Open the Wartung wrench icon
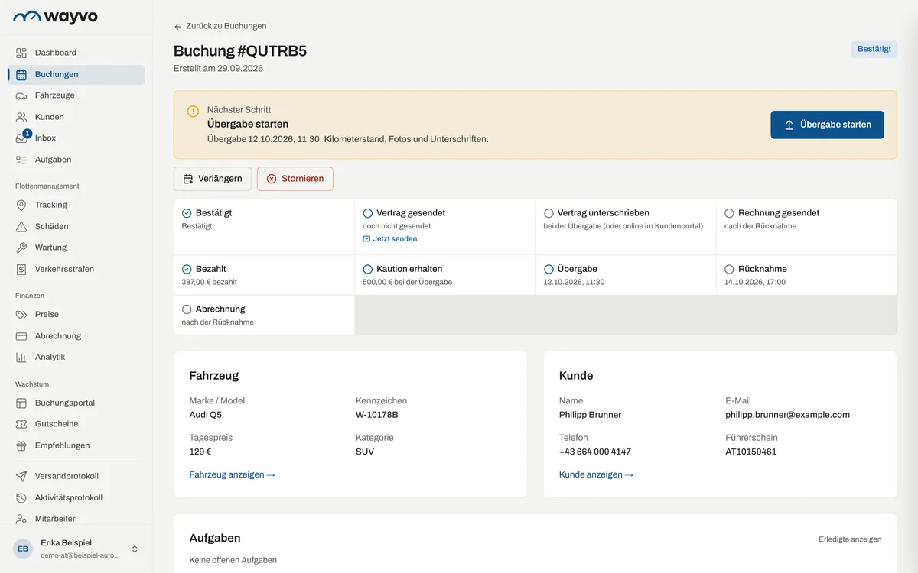This screenshot has height=573, width=918. click(x=21, y=248)
